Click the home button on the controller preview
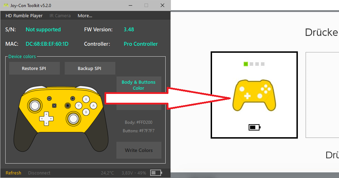The height and width of the screenshot is (178, 339). click(68, 106)
